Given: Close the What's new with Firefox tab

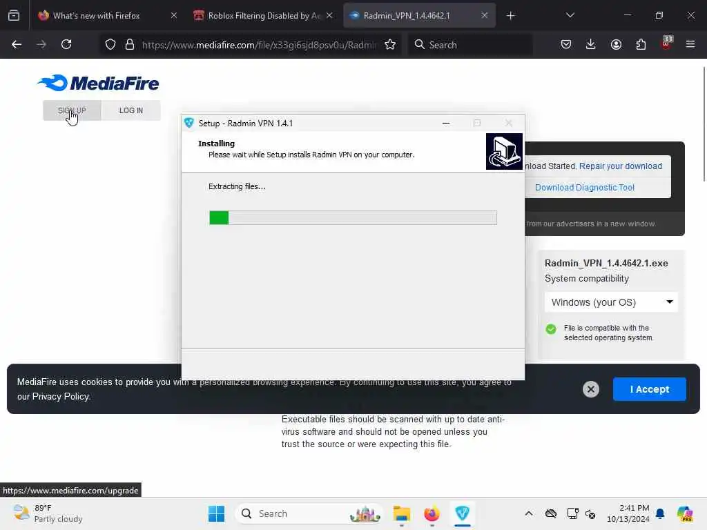Looking at the screenshot, I should 174,15.
